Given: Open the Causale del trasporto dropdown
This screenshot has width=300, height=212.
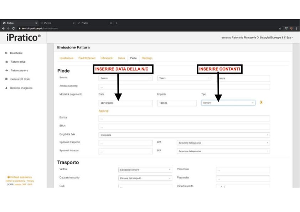Looking at the screenshot, I should [145, 177].
